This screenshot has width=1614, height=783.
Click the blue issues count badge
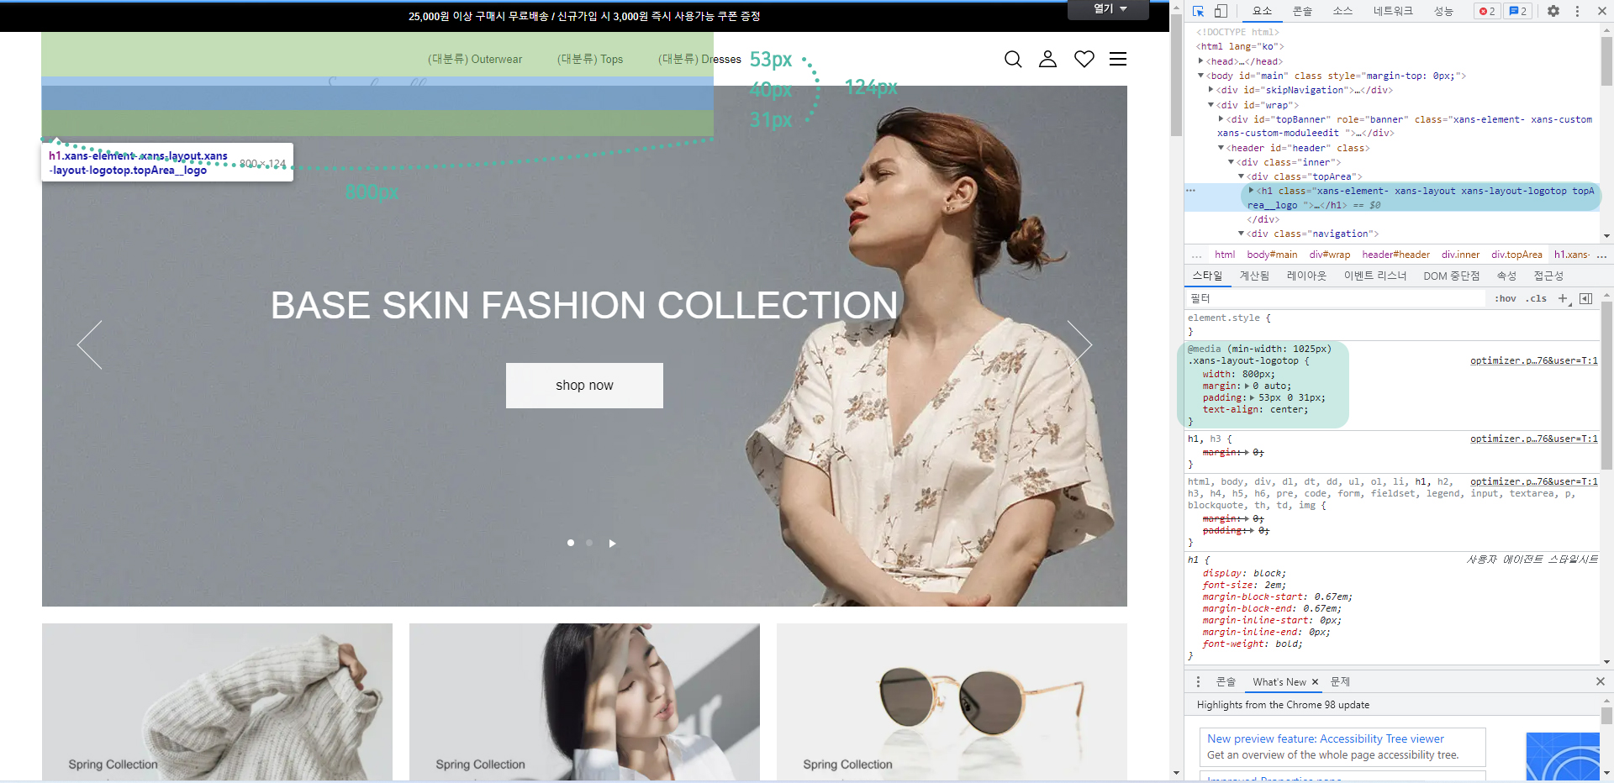click(x=1517, y=11)
